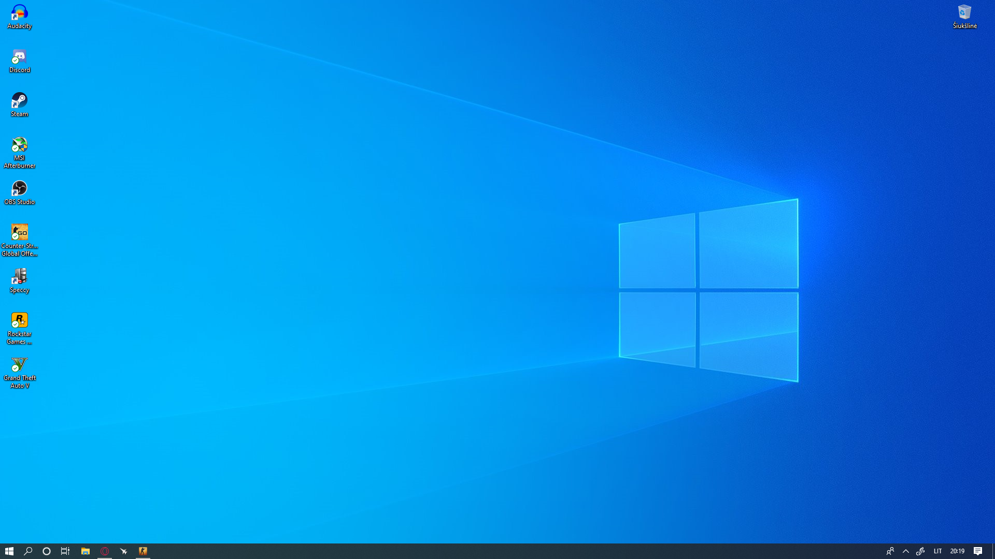Select the Grand Theft Auto V icon

click(x=19, y=373)
